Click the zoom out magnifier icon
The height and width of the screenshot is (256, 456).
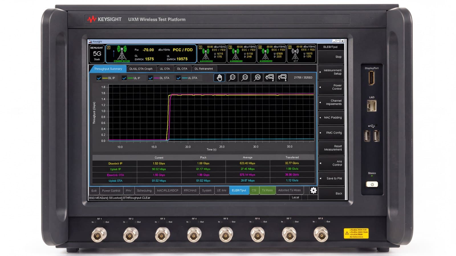[x=245, y=78]
